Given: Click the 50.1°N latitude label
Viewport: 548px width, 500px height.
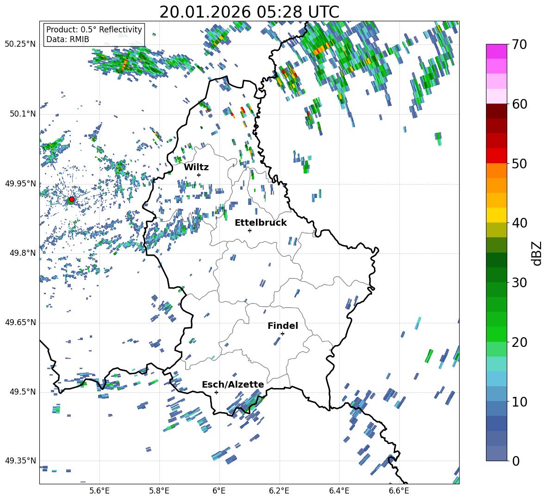Looking at the screenshot, I should pyautogui.click(x=23, y=114).
